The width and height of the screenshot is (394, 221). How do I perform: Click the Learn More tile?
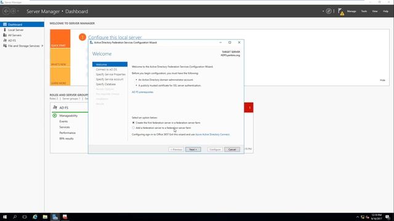(x=60, y=76)
